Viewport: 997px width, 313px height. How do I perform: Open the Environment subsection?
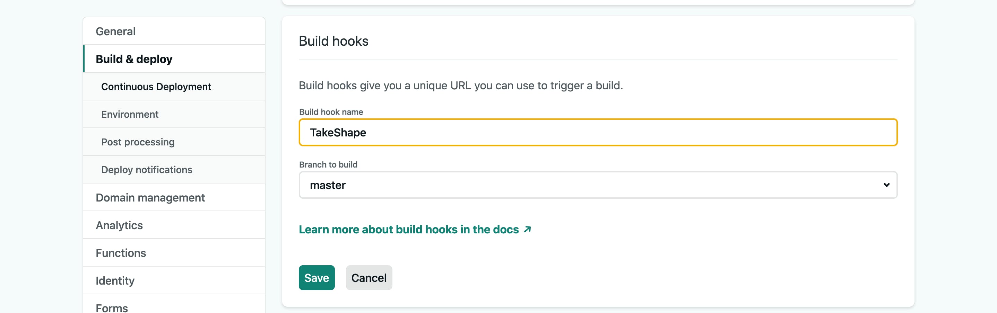point(174,114)
